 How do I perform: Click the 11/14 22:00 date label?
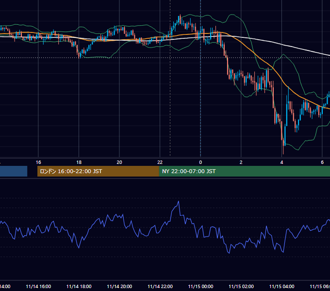tap(160, 287)
